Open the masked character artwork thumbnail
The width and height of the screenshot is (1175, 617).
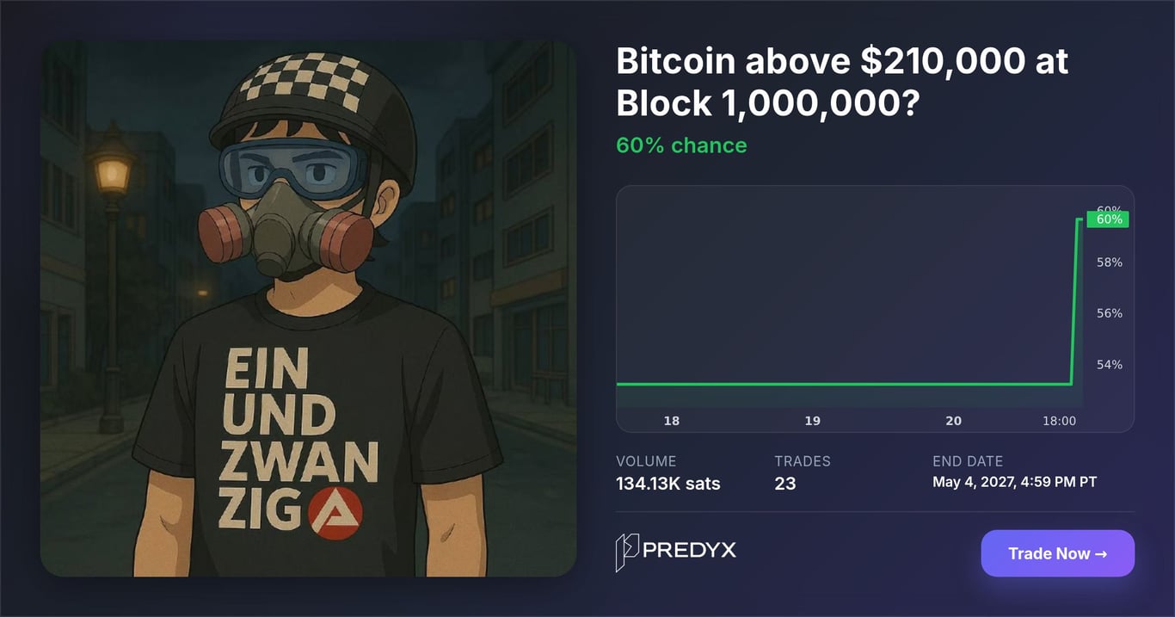tap(308, 308)
